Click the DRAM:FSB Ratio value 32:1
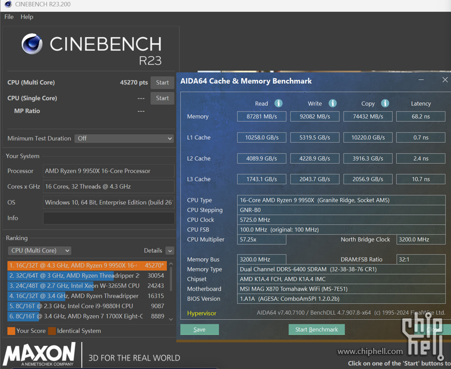The height and width of the screenshot is (369, 451). (x=421, y=260)
